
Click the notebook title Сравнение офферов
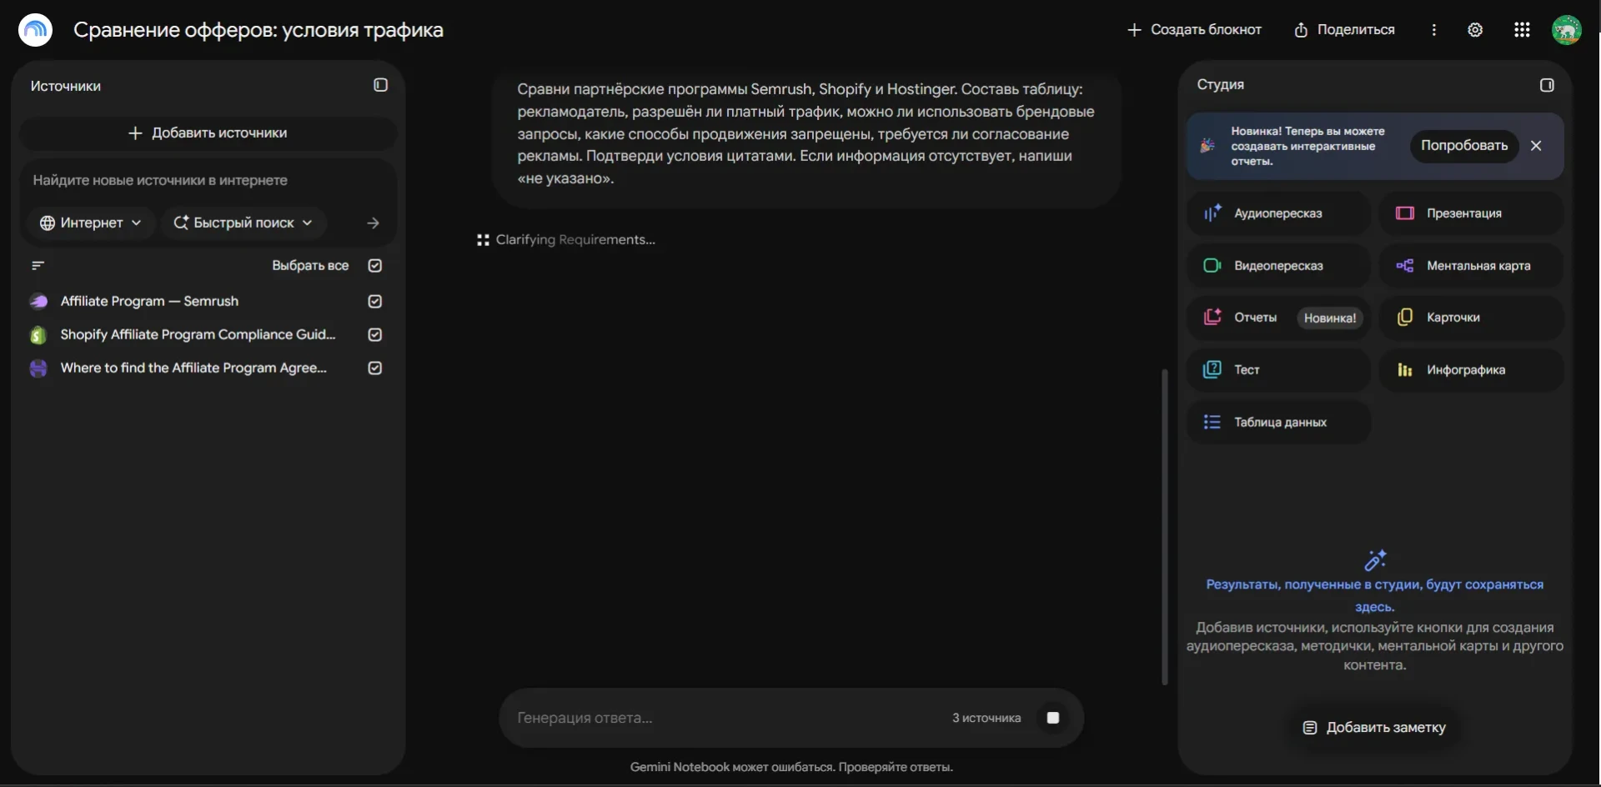(x=258, y=30)
